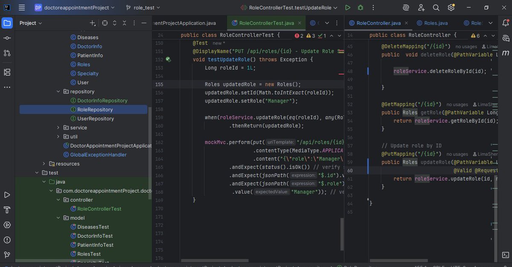The image size is (512, 267).
Task: Switch to DoctorAppointmentProjectApplication.java tab
Action: point(184,23)
